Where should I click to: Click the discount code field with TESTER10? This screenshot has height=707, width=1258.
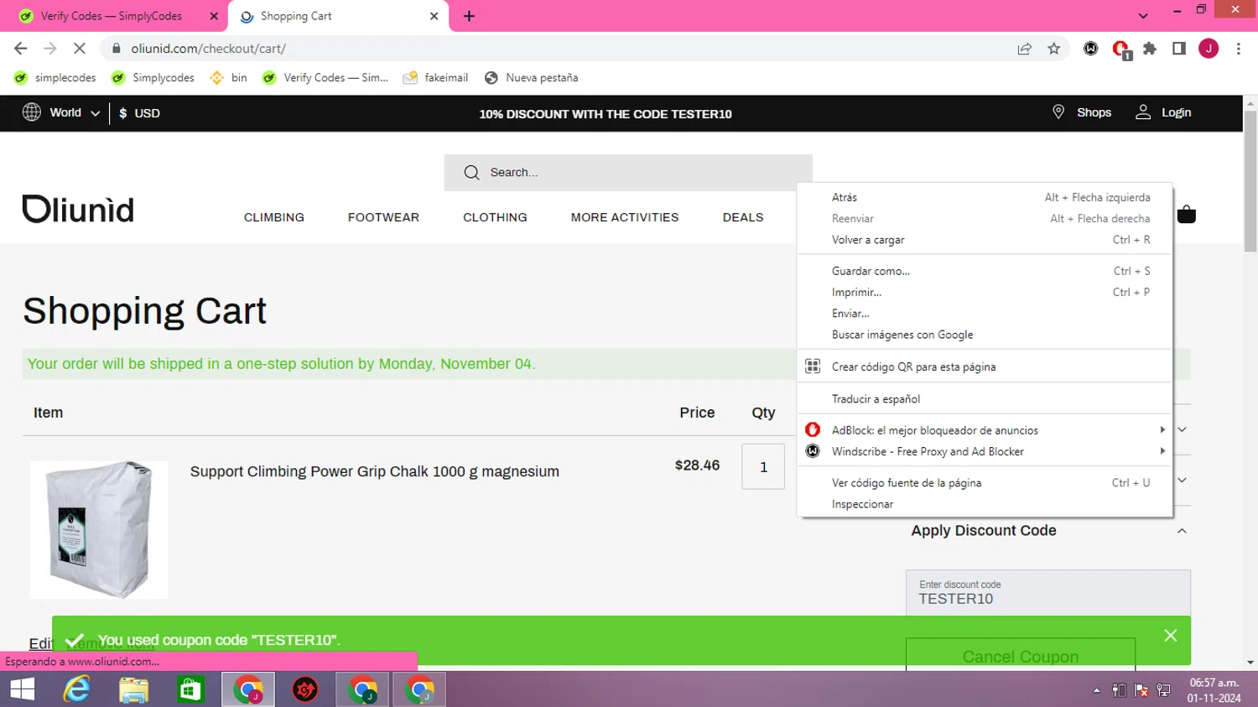pos(1048,593)
